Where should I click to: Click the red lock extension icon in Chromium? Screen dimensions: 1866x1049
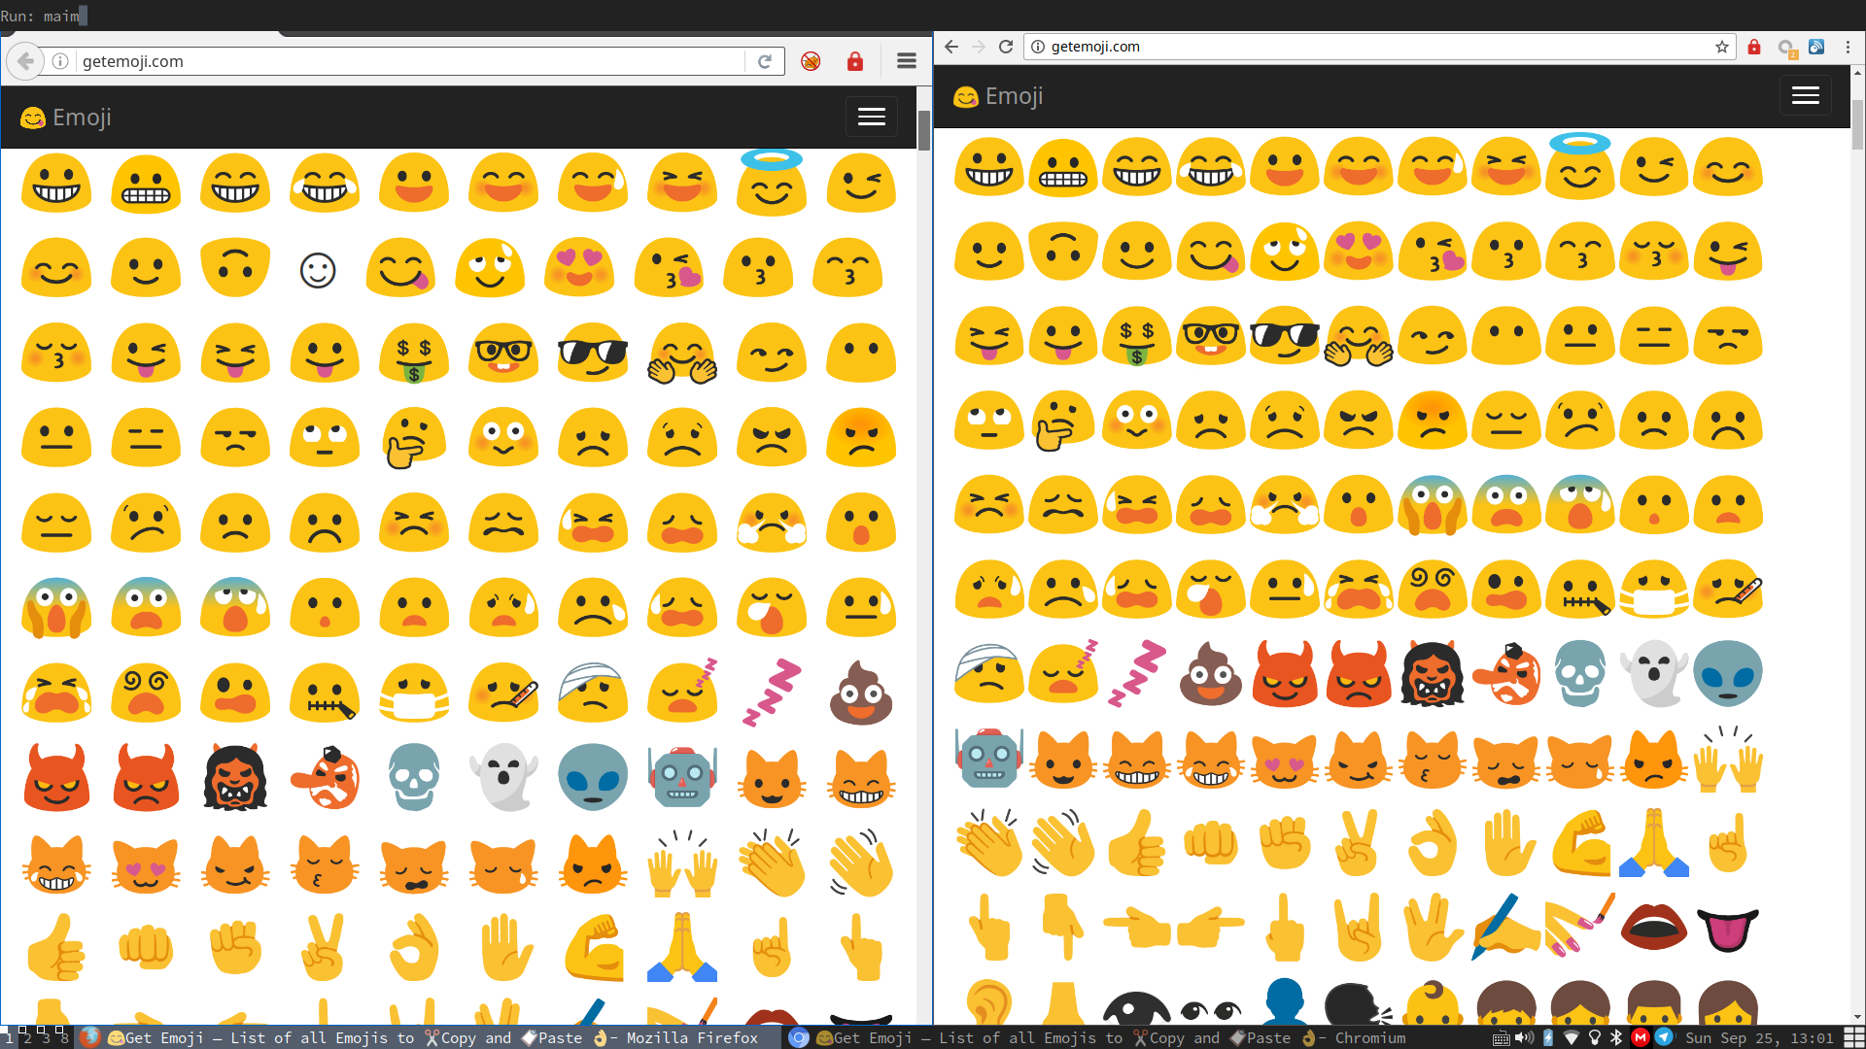click(x=1754, y=47)
